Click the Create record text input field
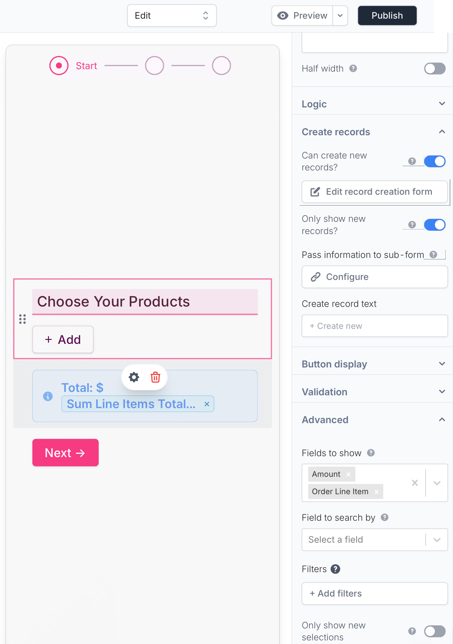 coord(374,326)
